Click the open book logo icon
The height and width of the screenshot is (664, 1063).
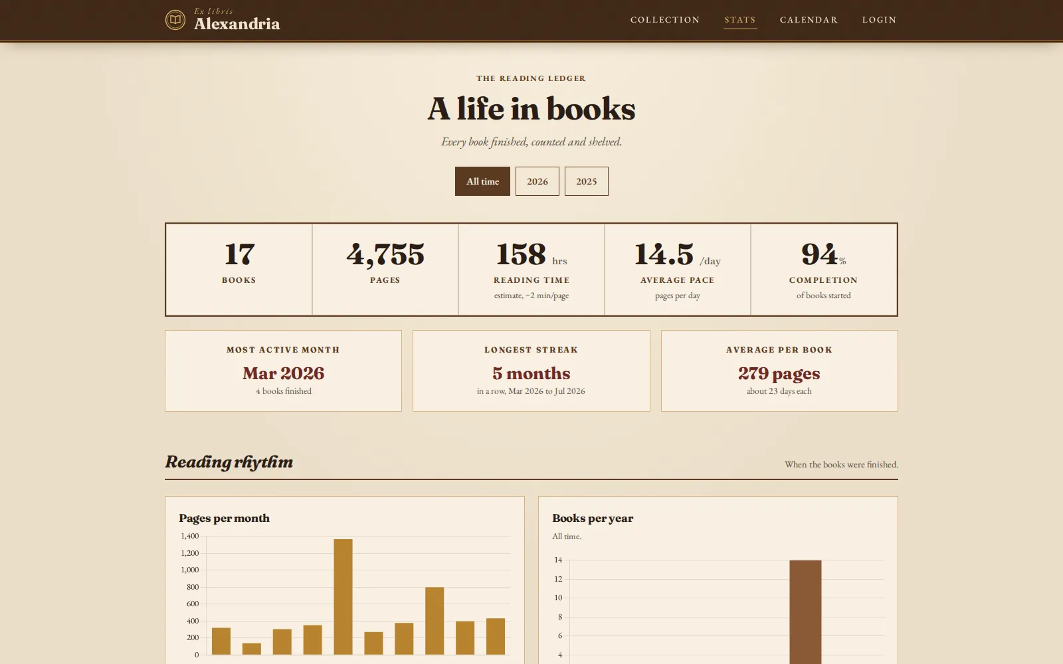tap(175, 20)
